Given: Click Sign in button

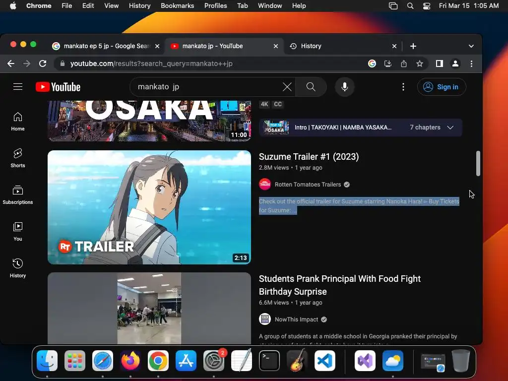Looking at the screenshot, I should click(442, 87).
